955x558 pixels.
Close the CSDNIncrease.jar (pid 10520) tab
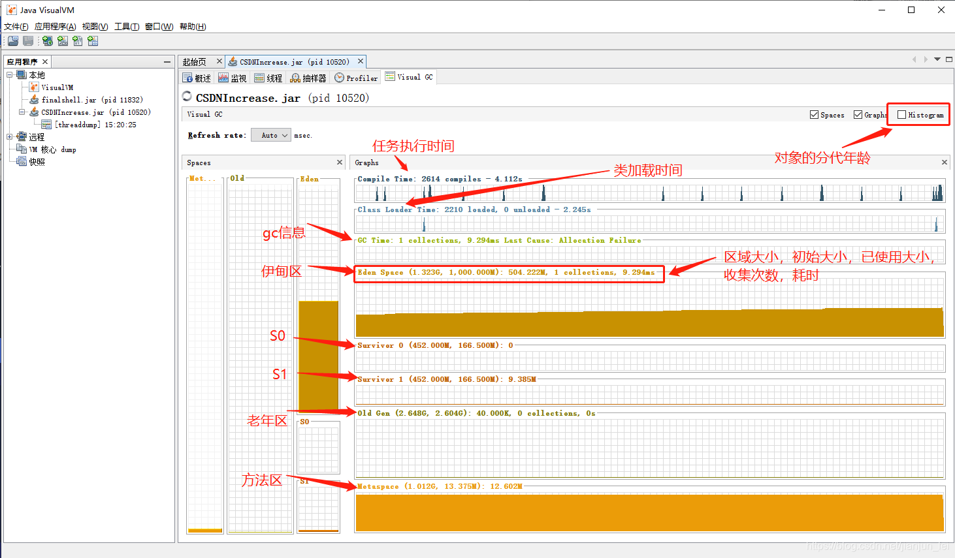pos(360,61)
